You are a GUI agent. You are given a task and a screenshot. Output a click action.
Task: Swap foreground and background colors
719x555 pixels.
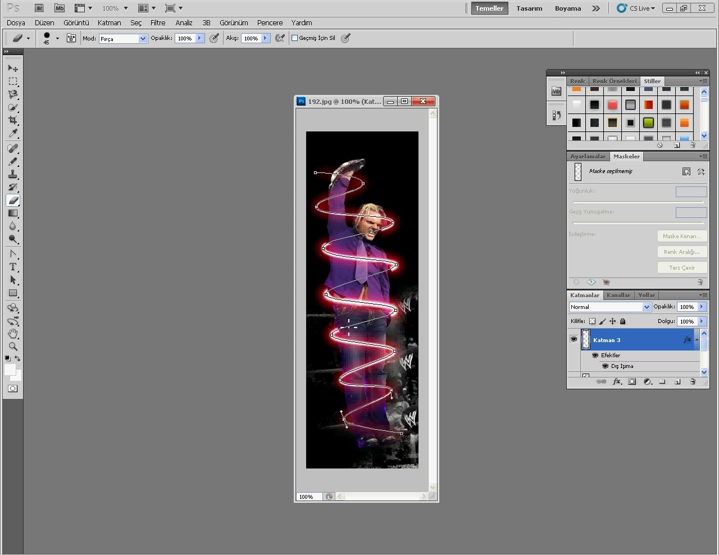[x=18, y=358]
